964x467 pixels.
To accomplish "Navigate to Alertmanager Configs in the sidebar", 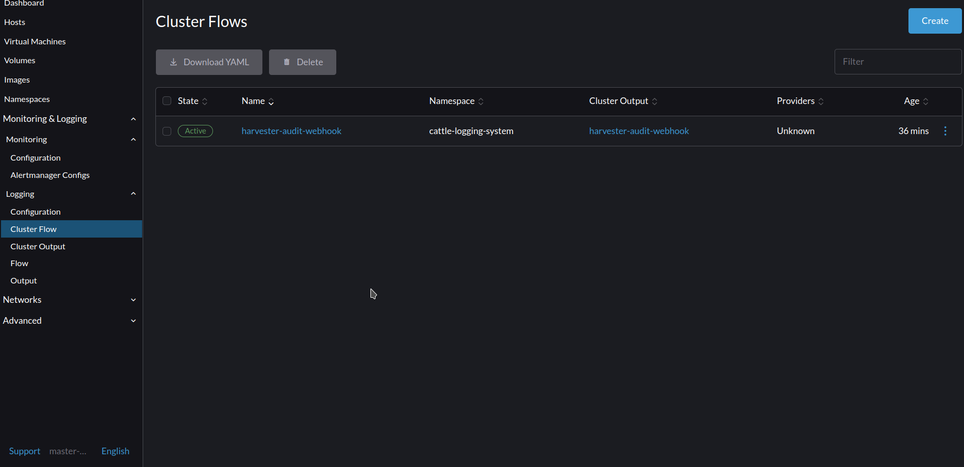I will (50, 175).
